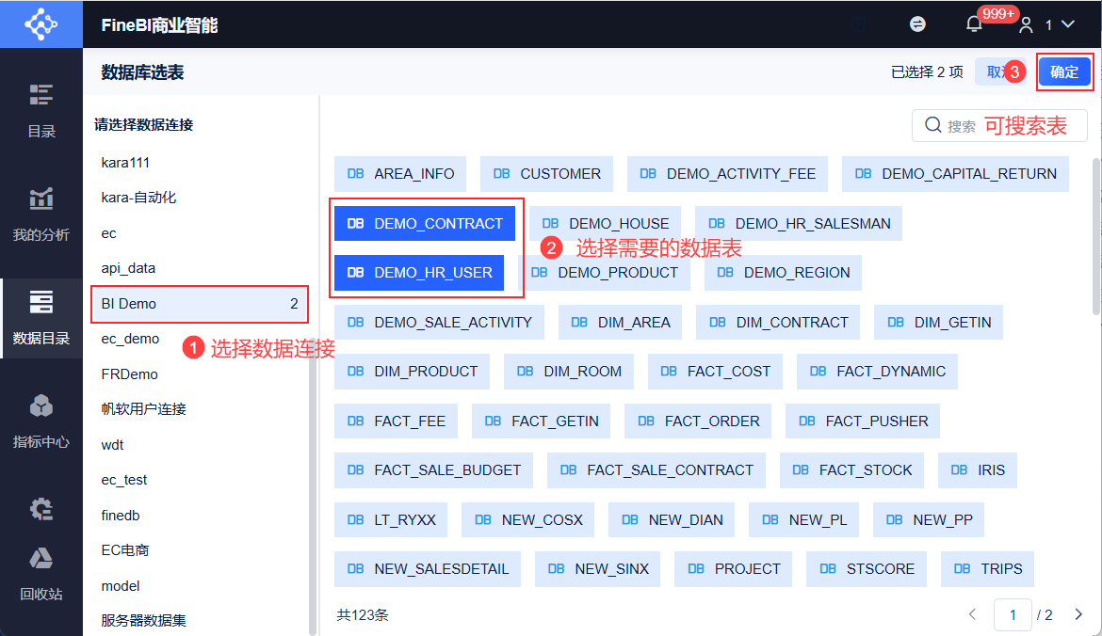Select the DIM_CONTRACT table
Image resolution: width=1102 pixels, height=636 pixels.
(x=778, y=322)
